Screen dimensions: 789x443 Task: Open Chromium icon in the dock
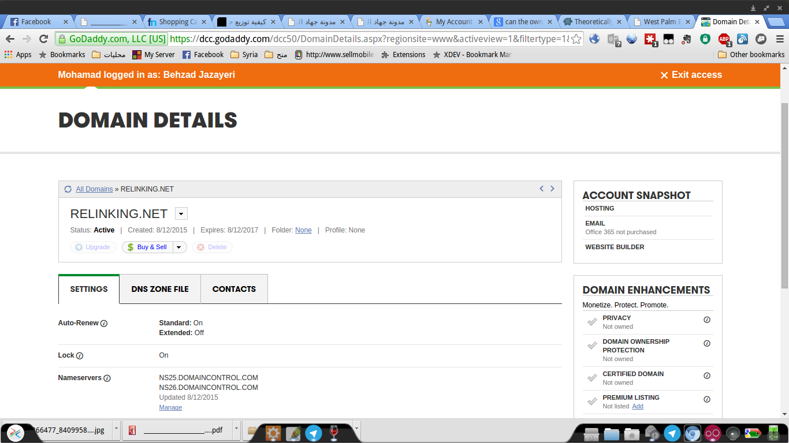[x=692, y=433]
